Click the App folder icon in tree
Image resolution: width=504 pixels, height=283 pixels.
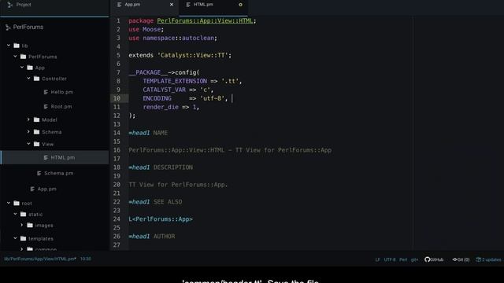[x=30, y=68]
